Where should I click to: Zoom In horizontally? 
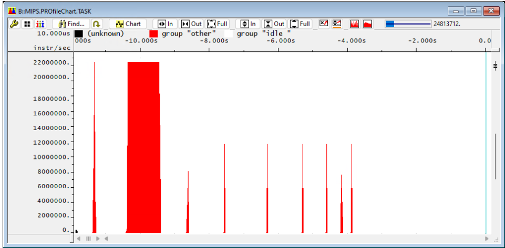(166, 24)
